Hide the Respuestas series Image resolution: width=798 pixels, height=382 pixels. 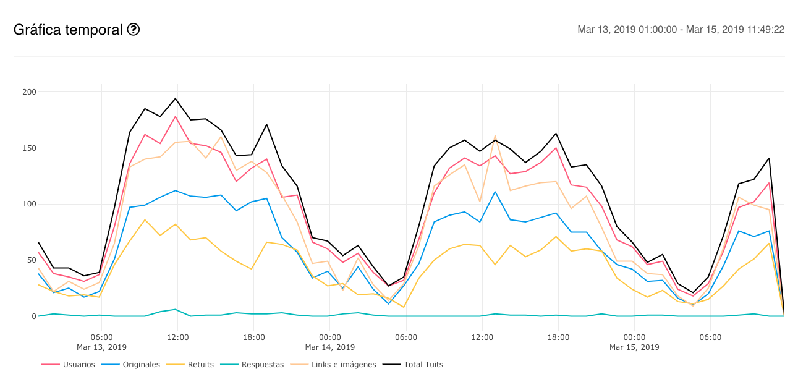coord(263,365)
